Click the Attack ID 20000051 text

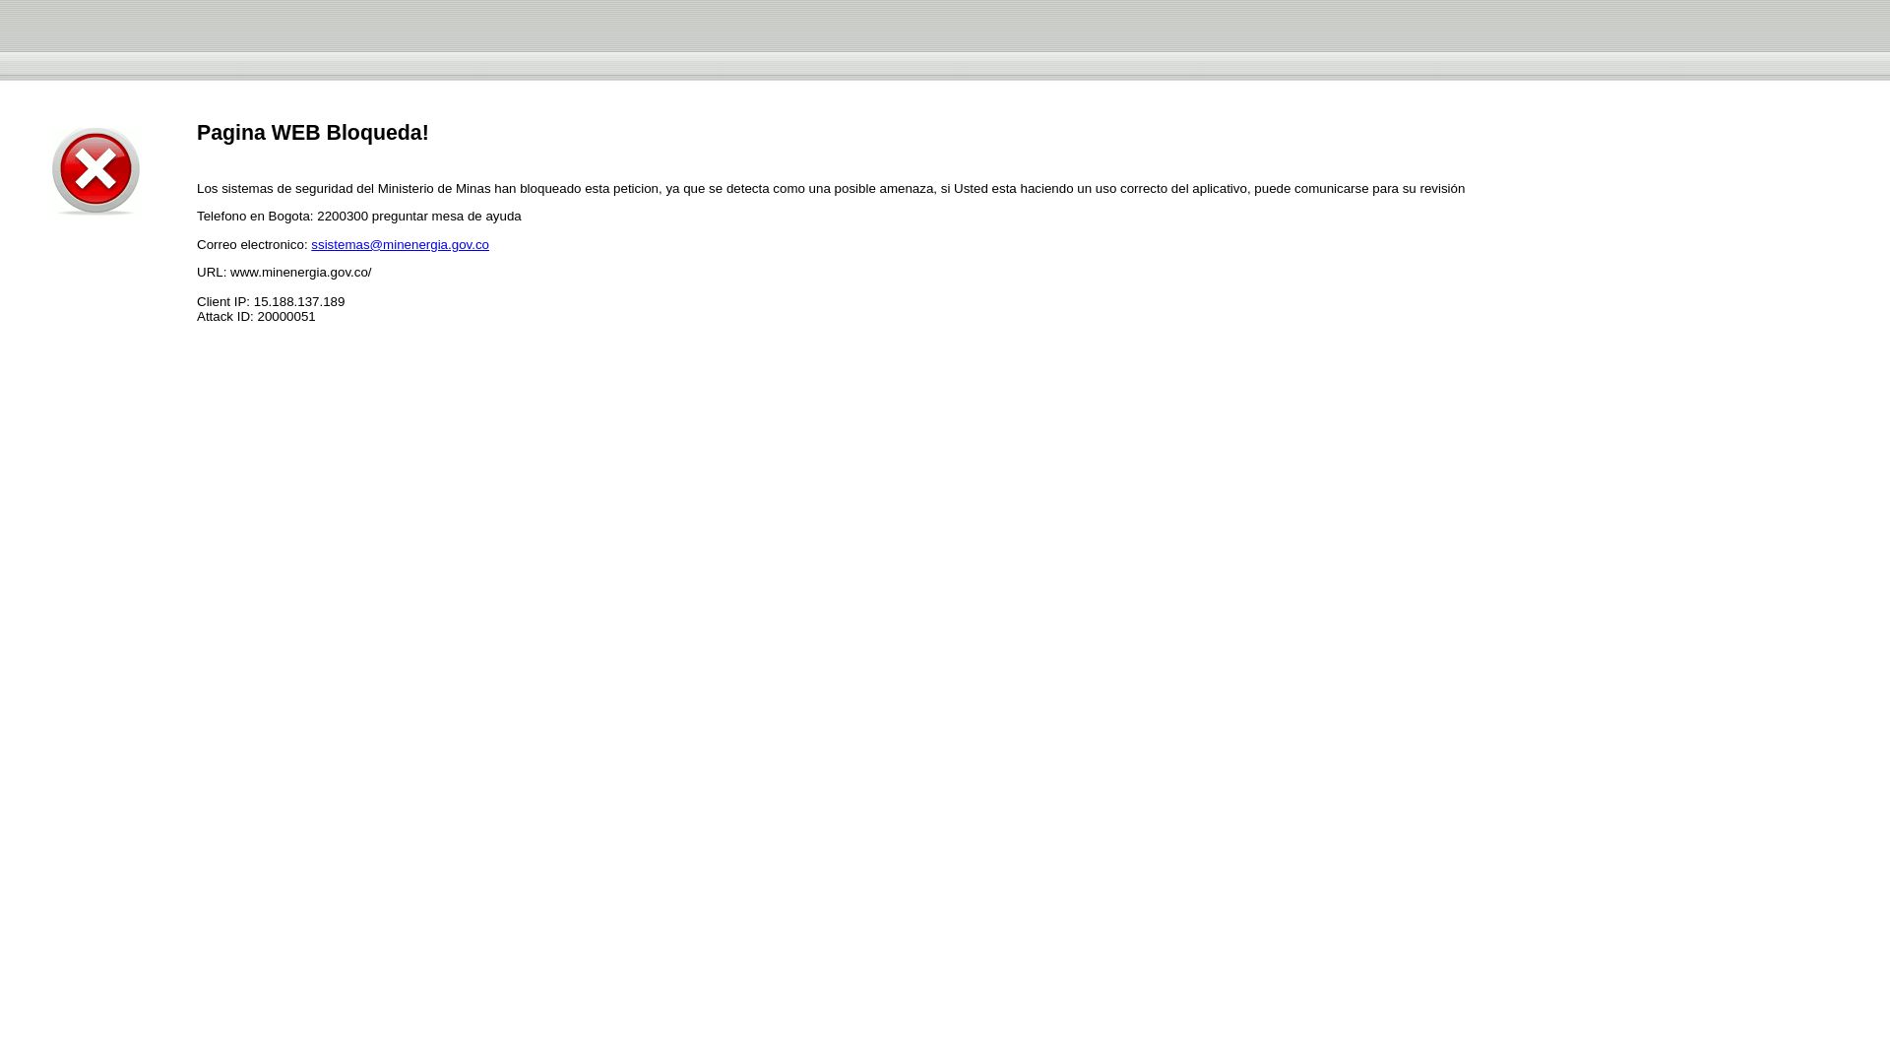[x=256, y=317]
